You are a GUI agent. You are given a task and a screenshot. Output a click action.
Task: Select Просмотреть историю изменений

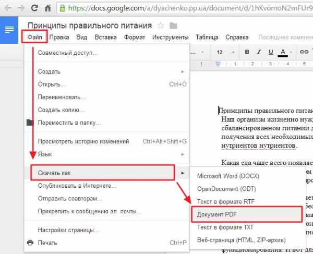(107, 141)
